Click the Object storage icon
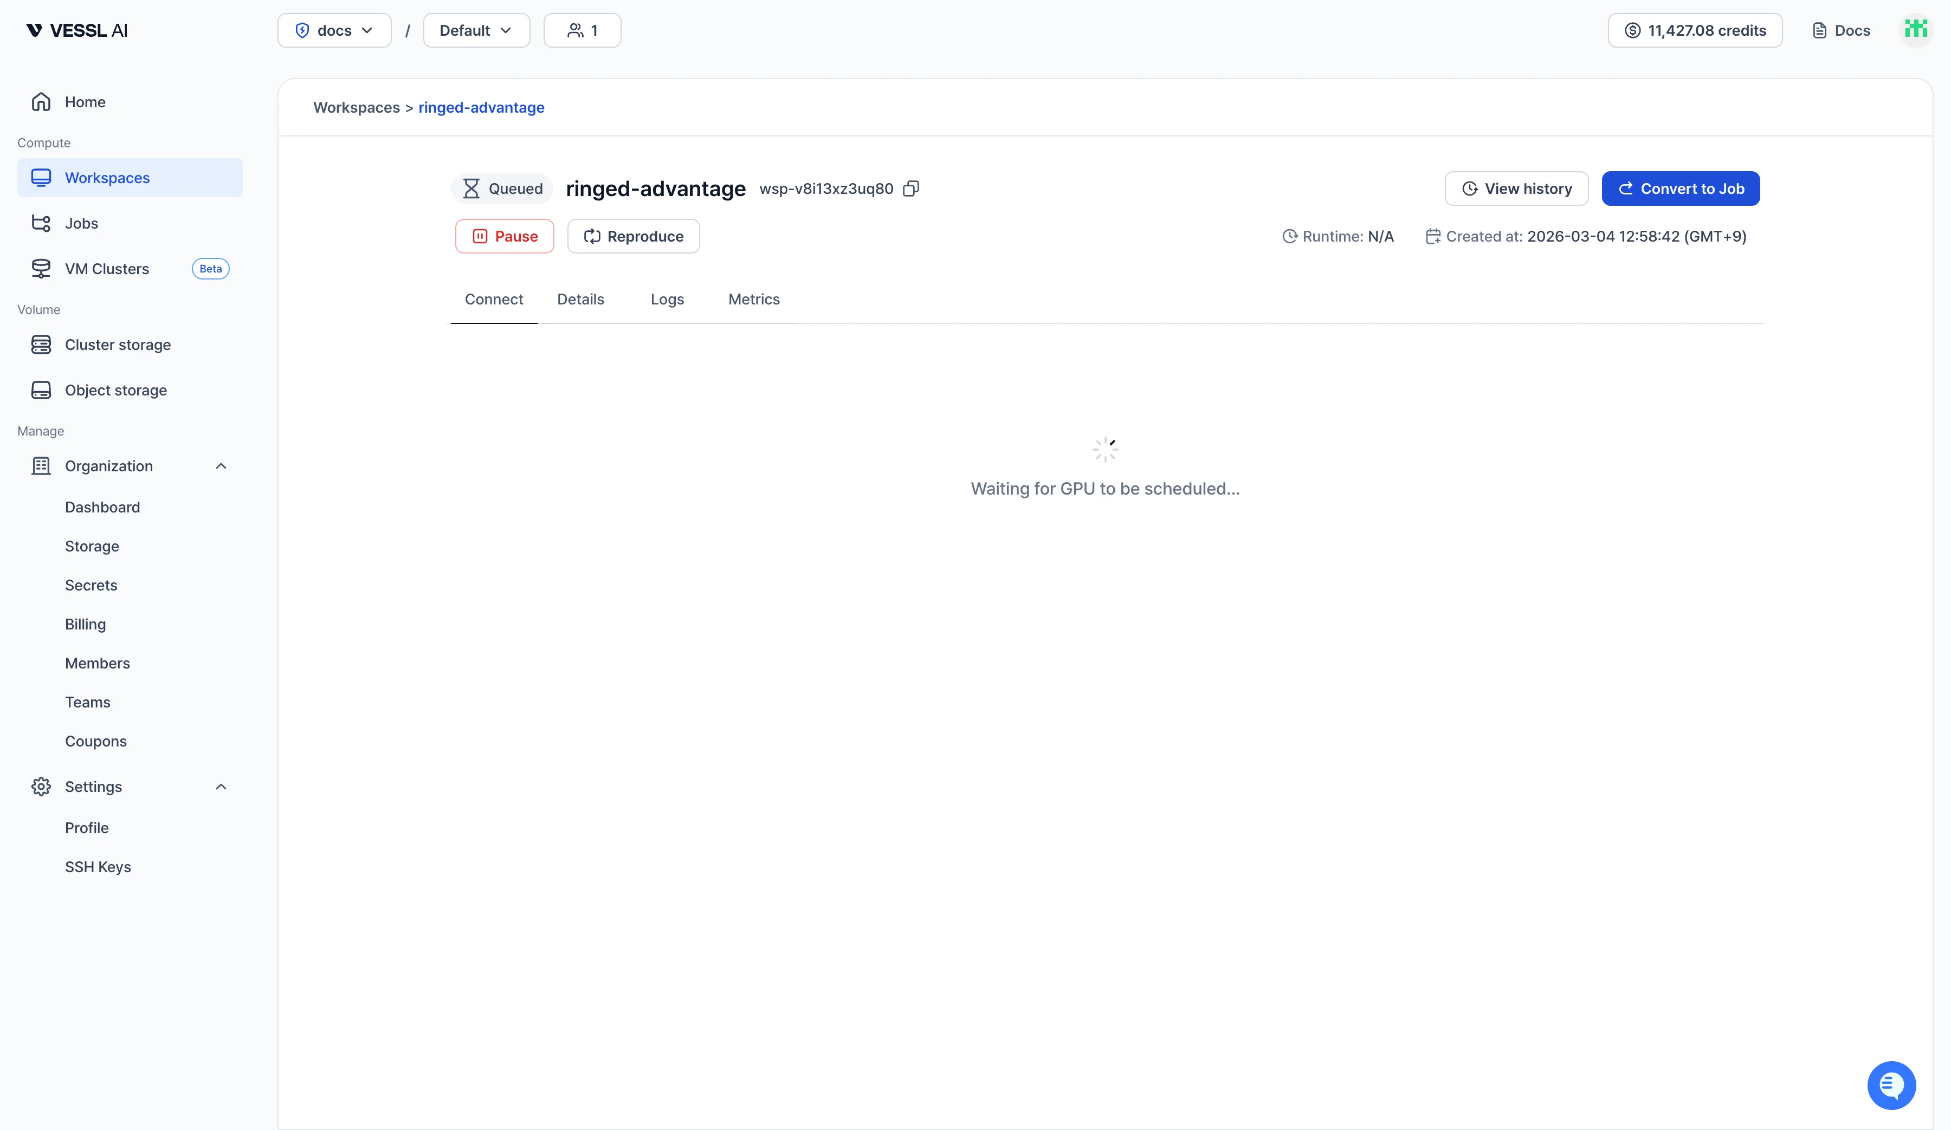The height and width of the screenshot is (1130, 1951). pos(41,390)
